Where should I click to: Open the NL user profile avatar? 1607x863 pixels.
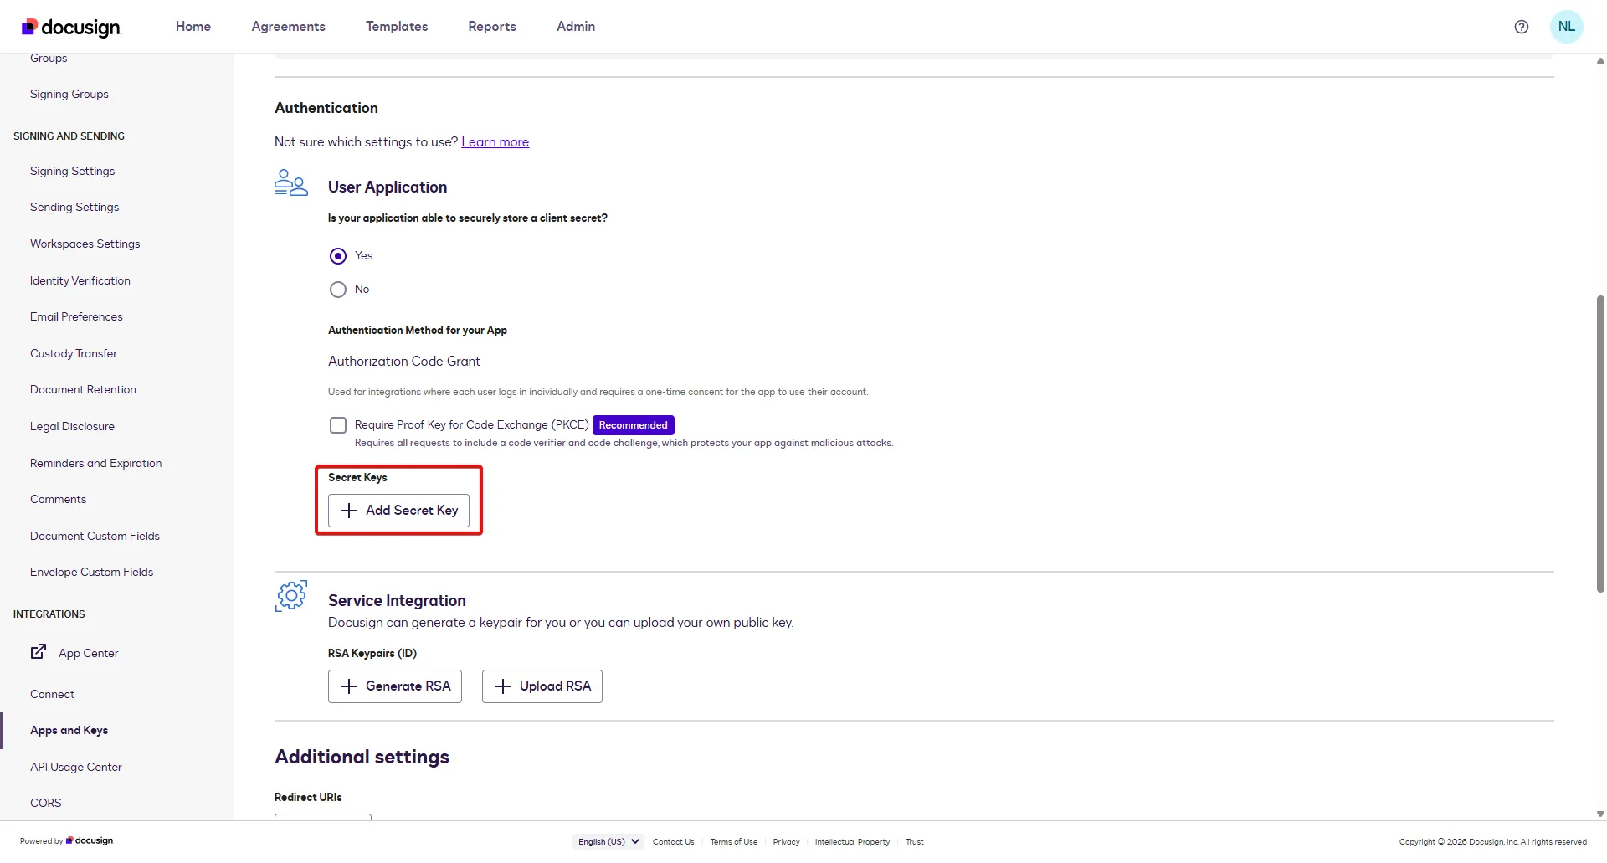pyautogui.click(x=1566, y=27)
